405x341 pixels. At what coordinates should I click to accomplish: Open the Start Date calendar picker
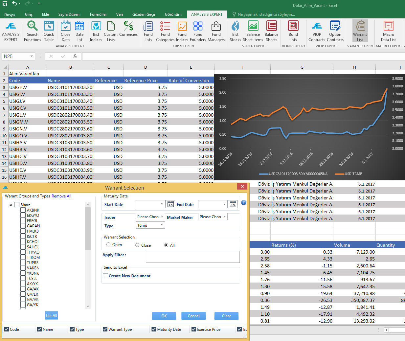[x=170, y=204]
